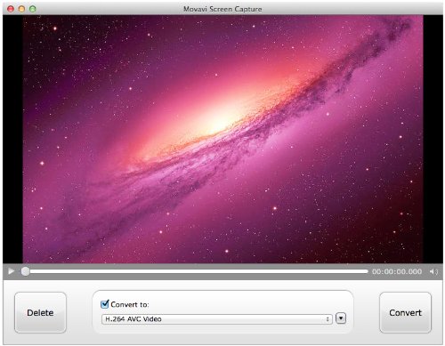
Task: Minimize the window with the yellow button
Action: click(x=21, y=9)
